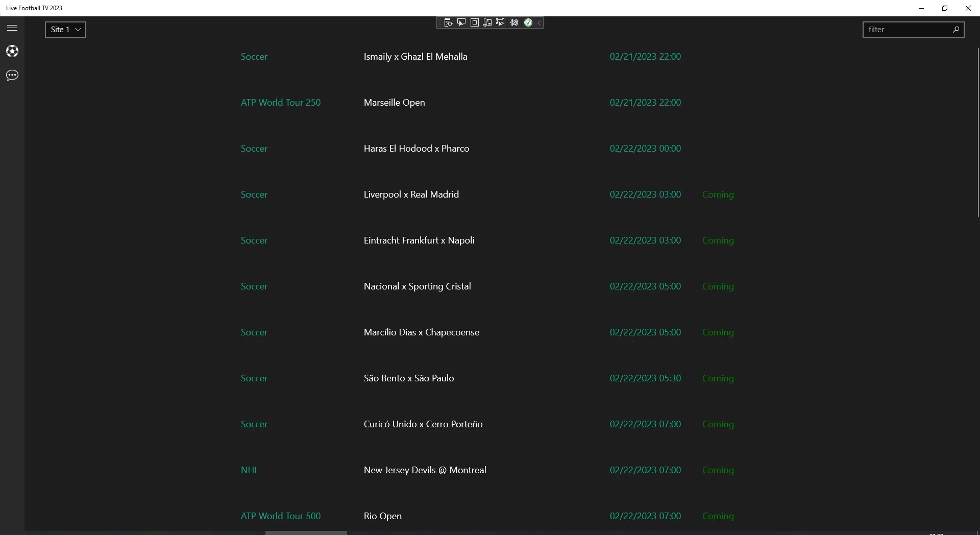Select Marcílio Dias x Chapecoense match
This screenshot has width=980, height=535.
422,332
